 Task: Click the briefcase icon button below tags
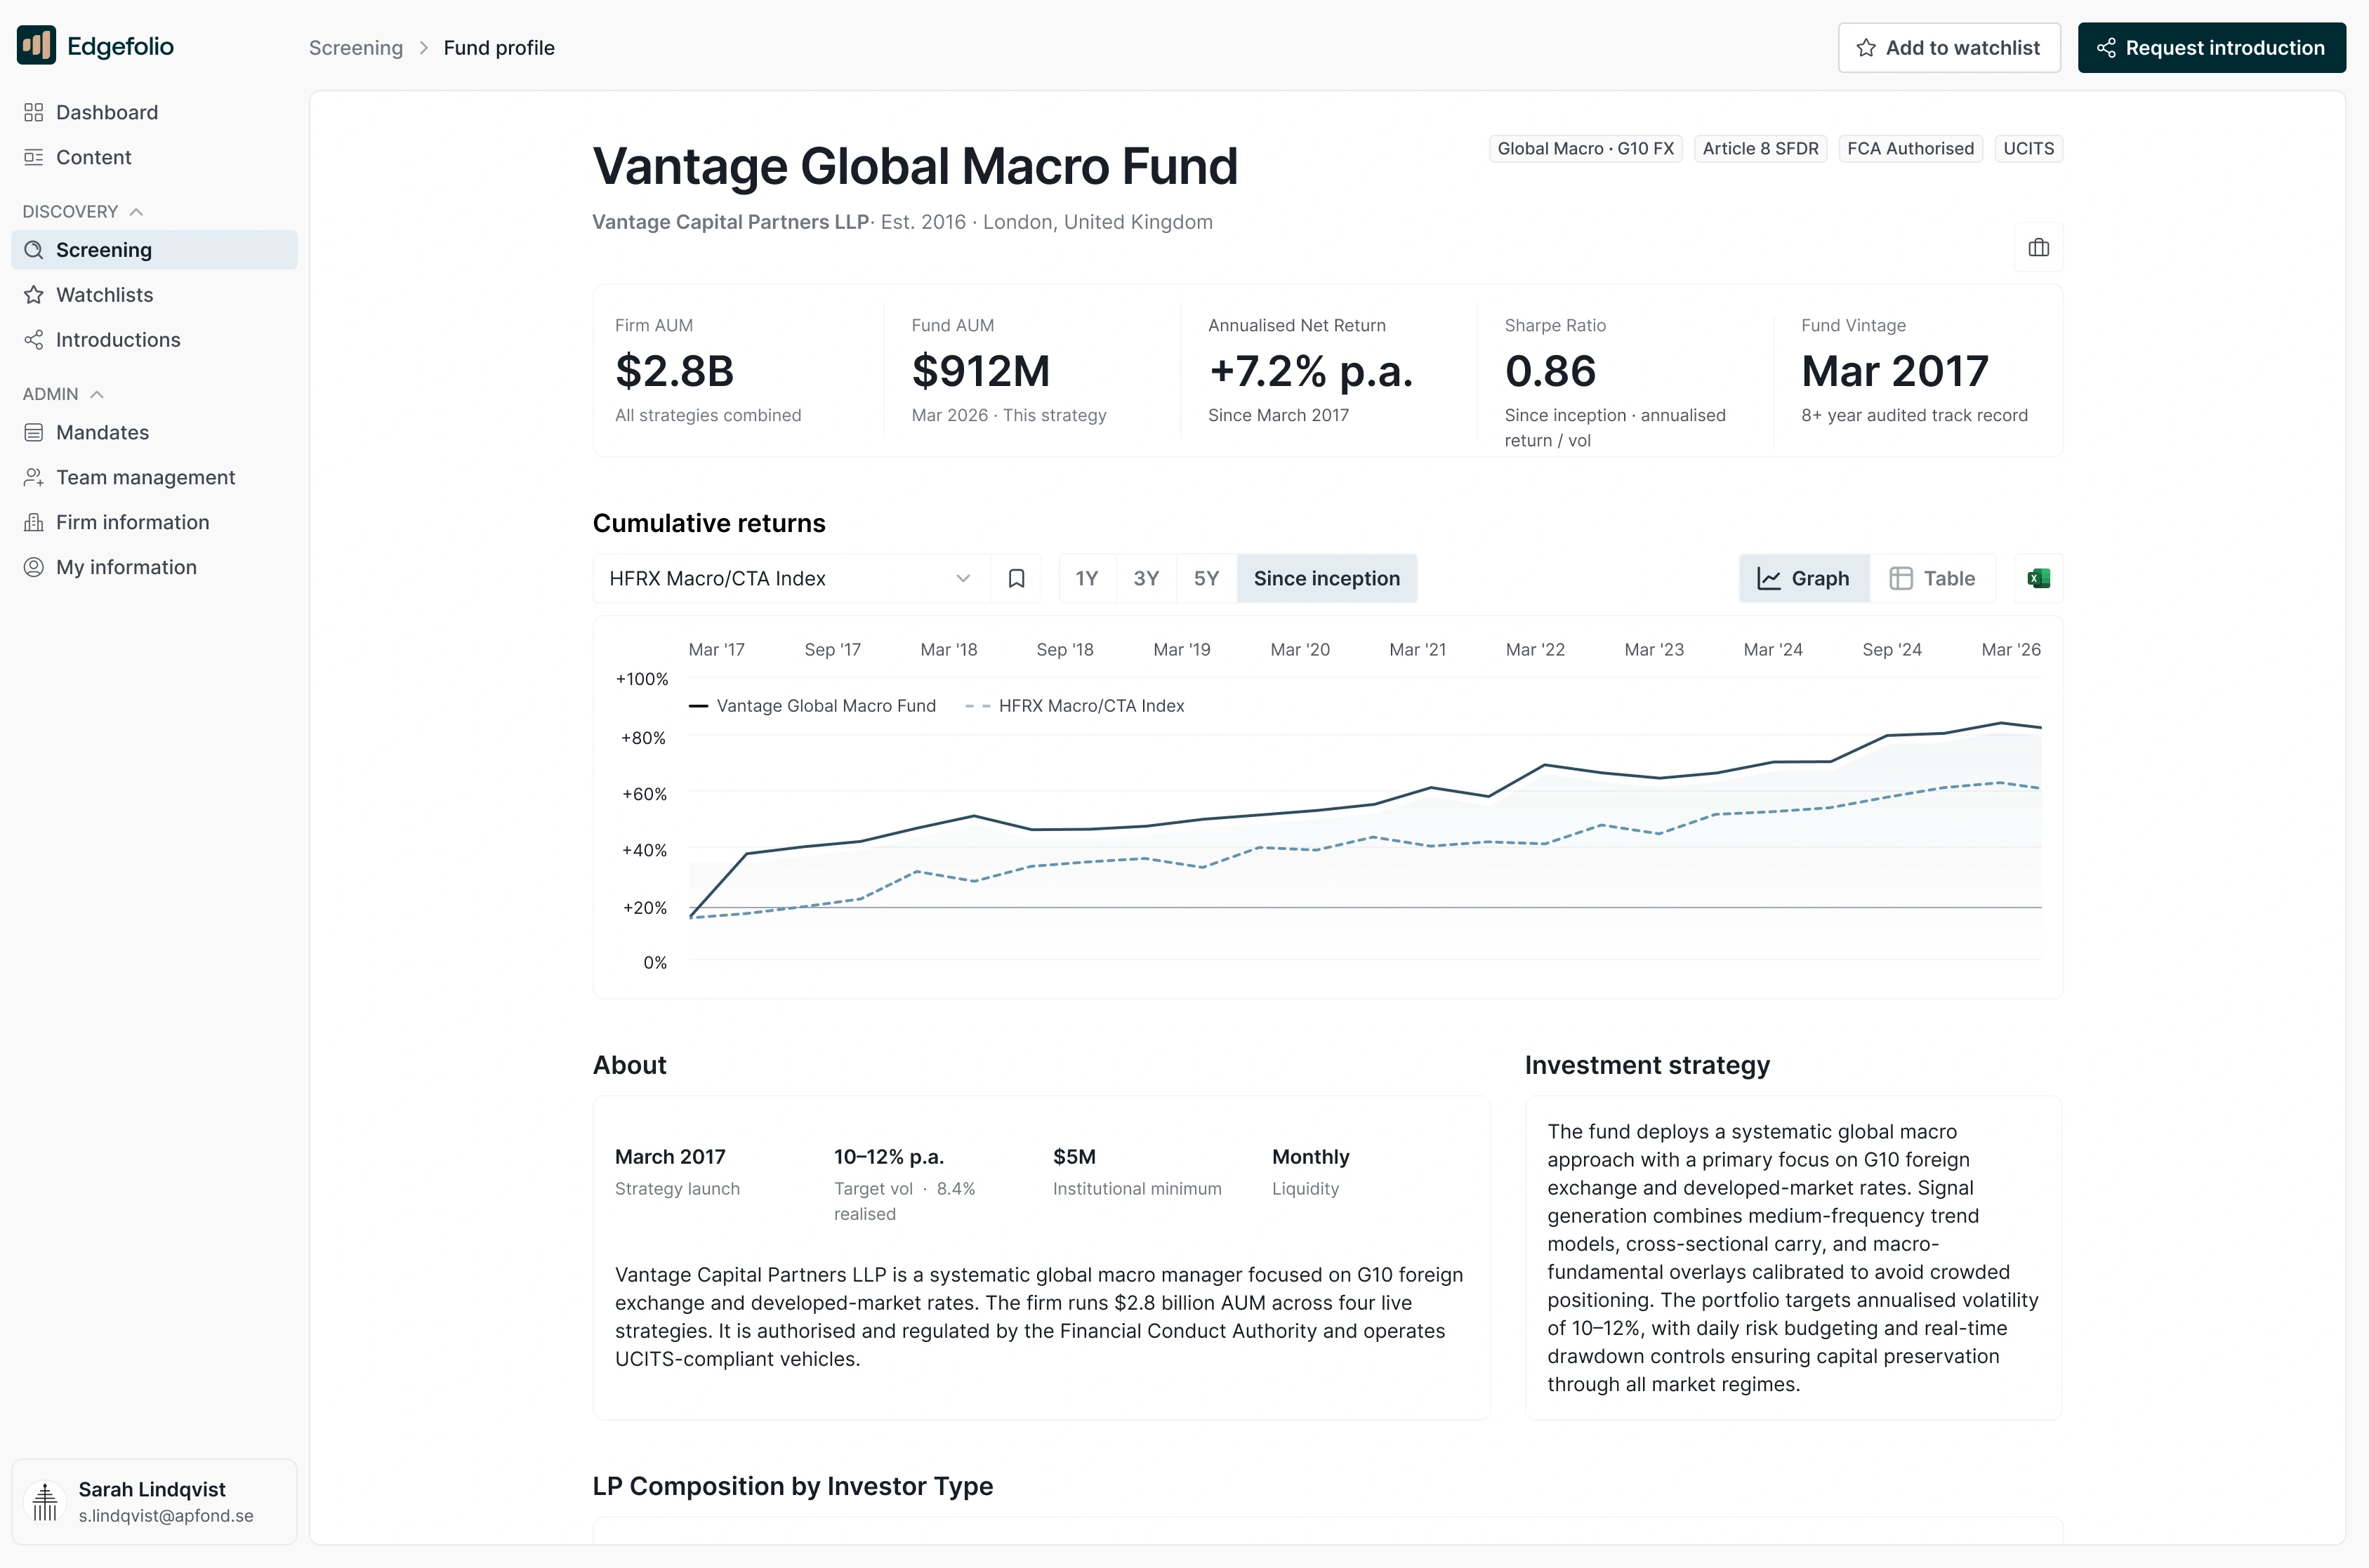click(x=2038, y=247)
